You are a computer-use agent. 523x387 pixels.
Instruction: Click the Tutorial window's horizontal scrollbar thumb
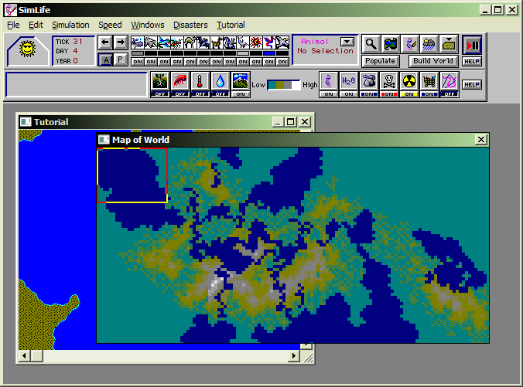point(36,355)
